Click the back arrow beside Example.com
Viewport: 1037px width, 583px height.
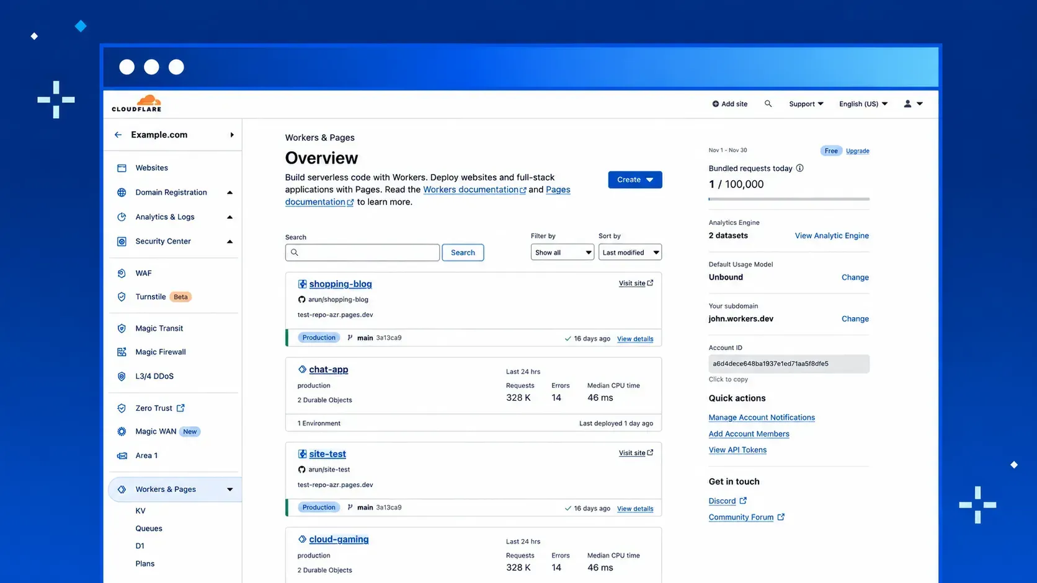[118, 134]
